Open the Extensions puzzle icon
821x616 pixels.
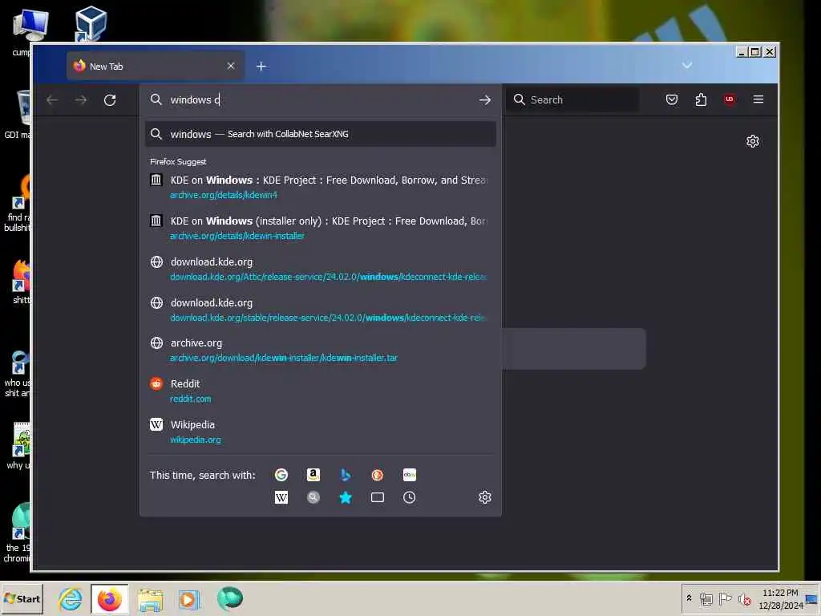point(701,99)
